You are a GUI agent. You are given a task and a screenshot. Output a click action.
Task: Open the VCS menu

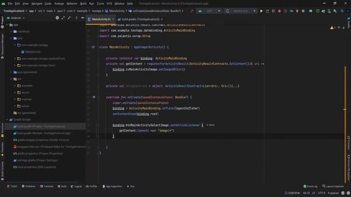pyautogui.click(x=109, y=4)
